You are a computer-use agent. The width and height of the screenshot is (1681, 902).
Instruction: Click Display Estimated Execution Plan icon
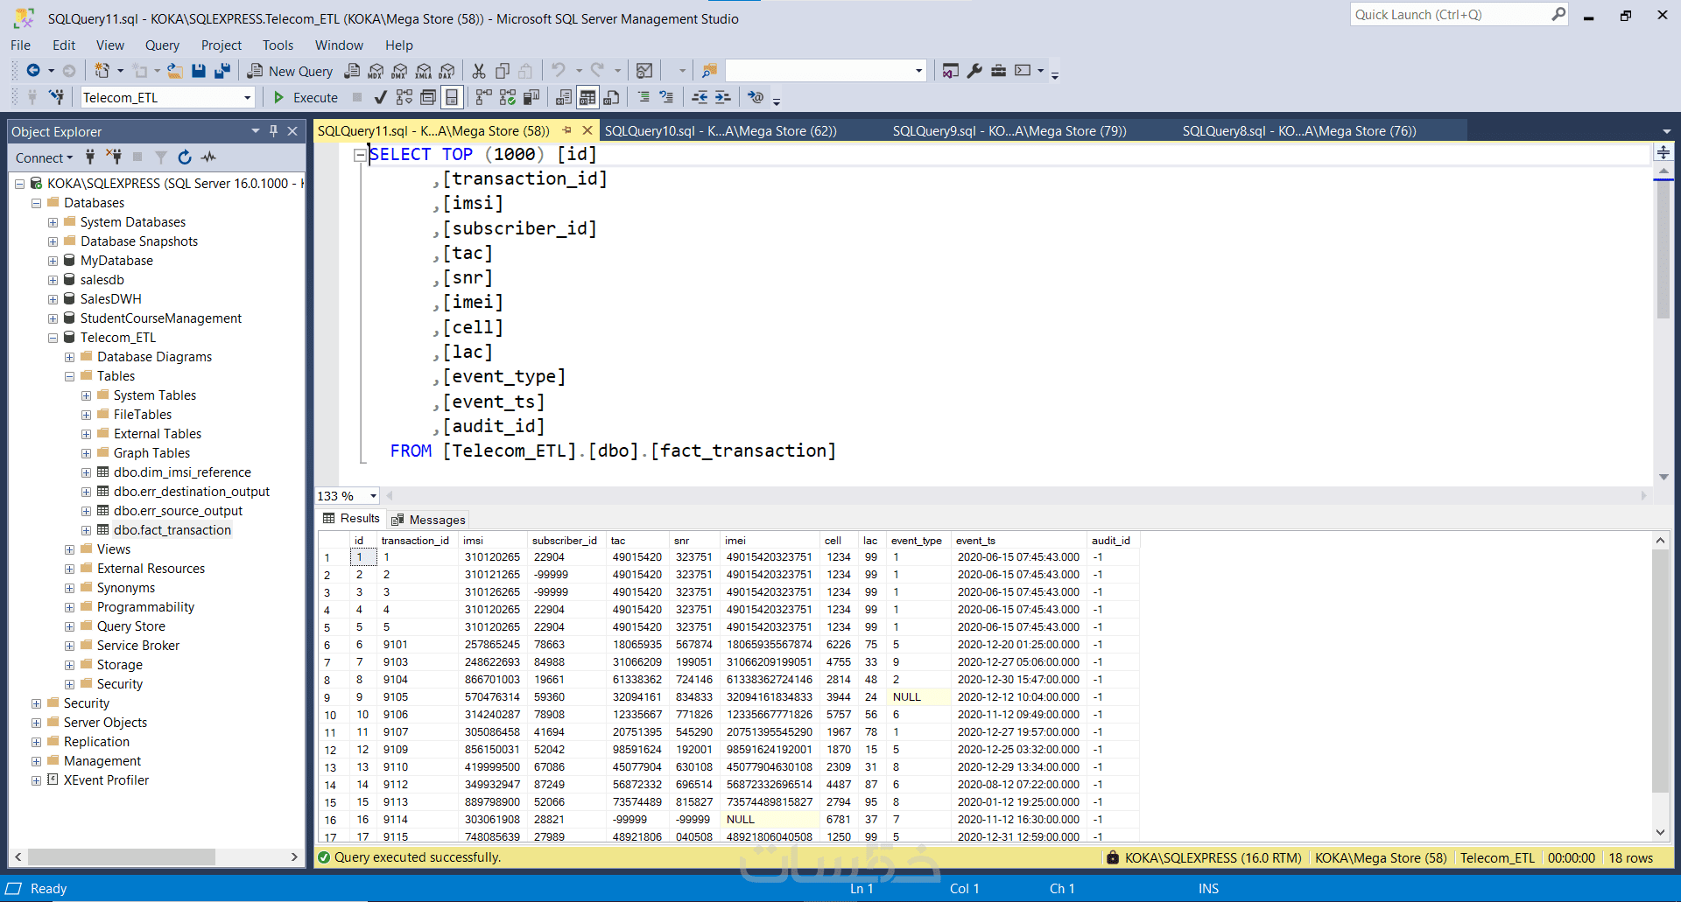pyautogui.click(x=404, y=97)
